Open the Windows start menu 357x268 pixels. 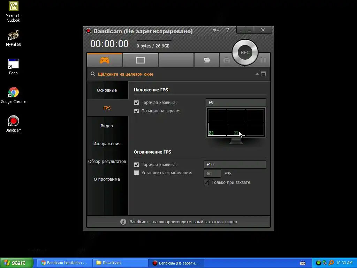17,263
